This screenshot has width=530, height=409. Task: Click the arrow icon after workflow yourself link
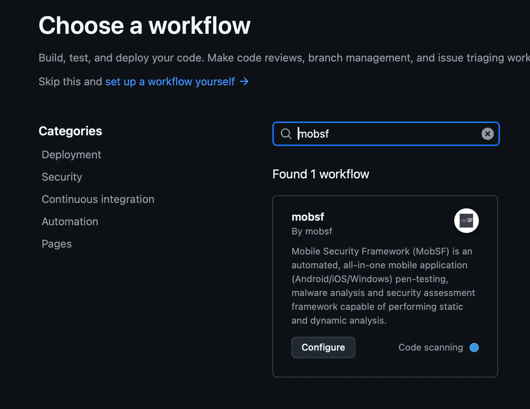pyautogui.click(x=244, y=81)
